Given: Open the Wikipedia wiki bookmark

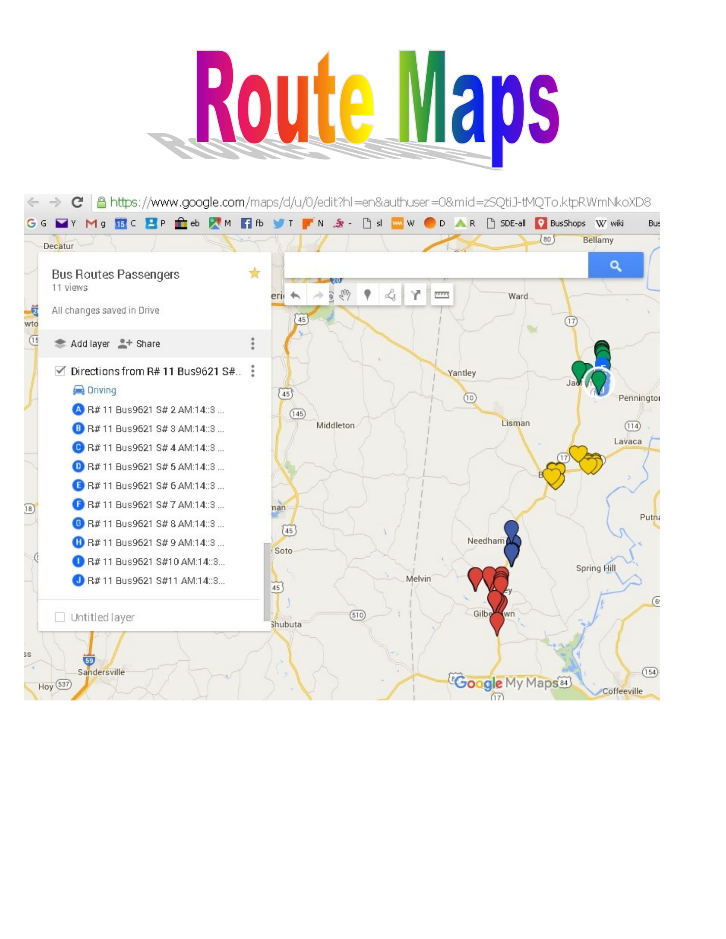Looking at the screenshot, I should click(x=609, y=223).
